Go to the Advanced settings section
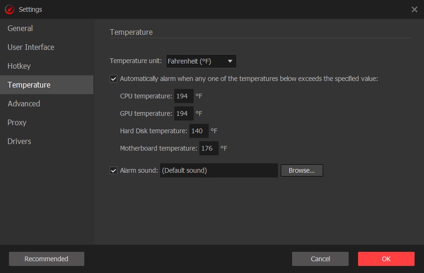The image size is (424, 273). point(24,104)
